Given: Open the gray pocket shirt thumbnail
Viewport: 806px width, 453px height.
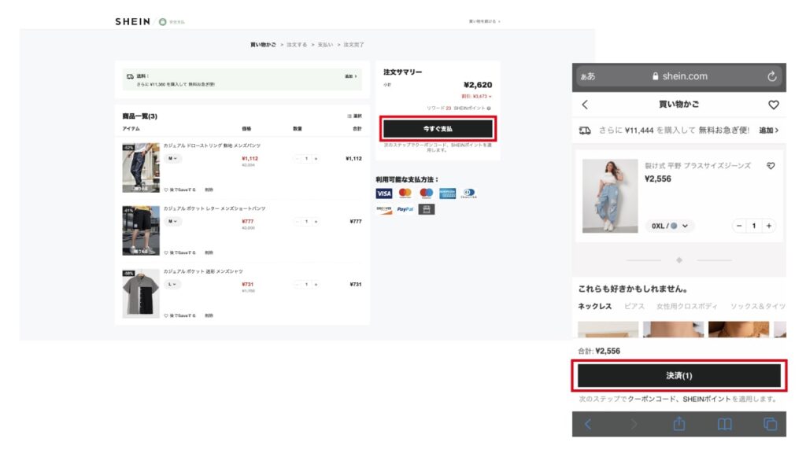Looking at the screenshot, I should pyautogui.click(x=141, y=293).
